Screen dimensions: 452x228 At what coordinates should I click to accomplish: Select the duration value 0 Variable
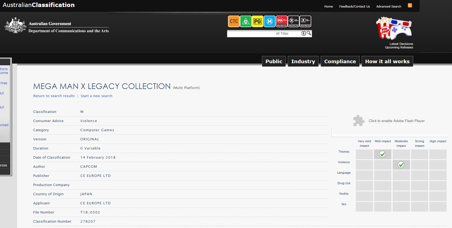tap(90, 148)
